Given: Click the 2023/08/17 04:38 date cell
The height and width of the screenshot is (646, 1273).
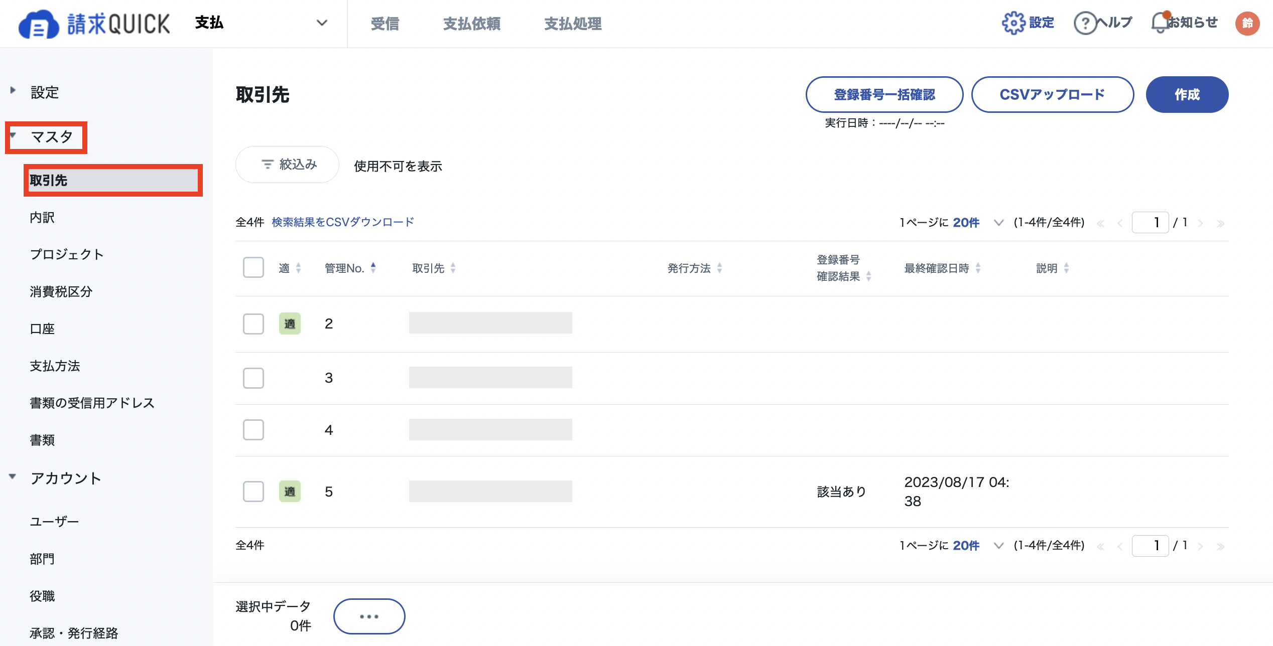Looking at the screenshot, I should coord(956,492).
